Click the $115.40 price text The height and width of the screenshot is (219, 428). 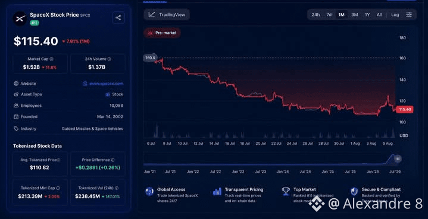[x=36, y=42]
